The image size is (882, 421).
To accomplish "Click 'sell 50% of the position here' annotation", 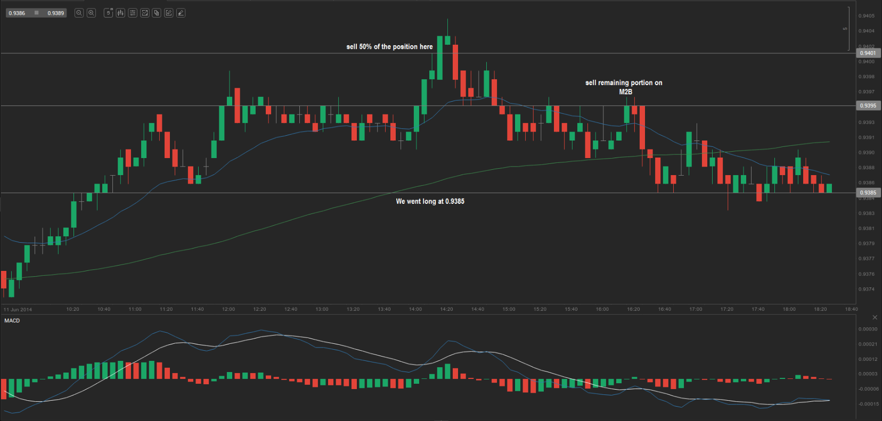I will (x=389, y=47).
